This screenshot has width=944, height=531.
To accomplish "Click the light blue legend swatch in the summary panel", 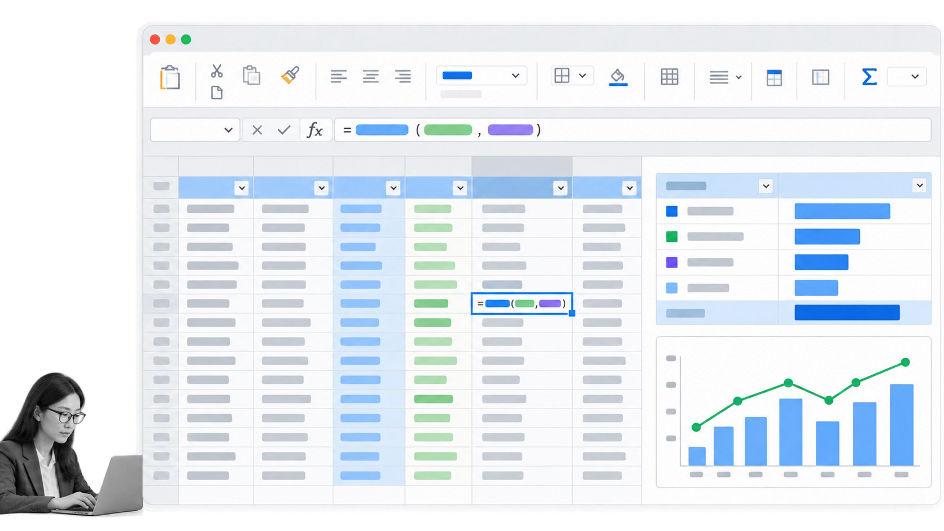I will click(672, 288).
